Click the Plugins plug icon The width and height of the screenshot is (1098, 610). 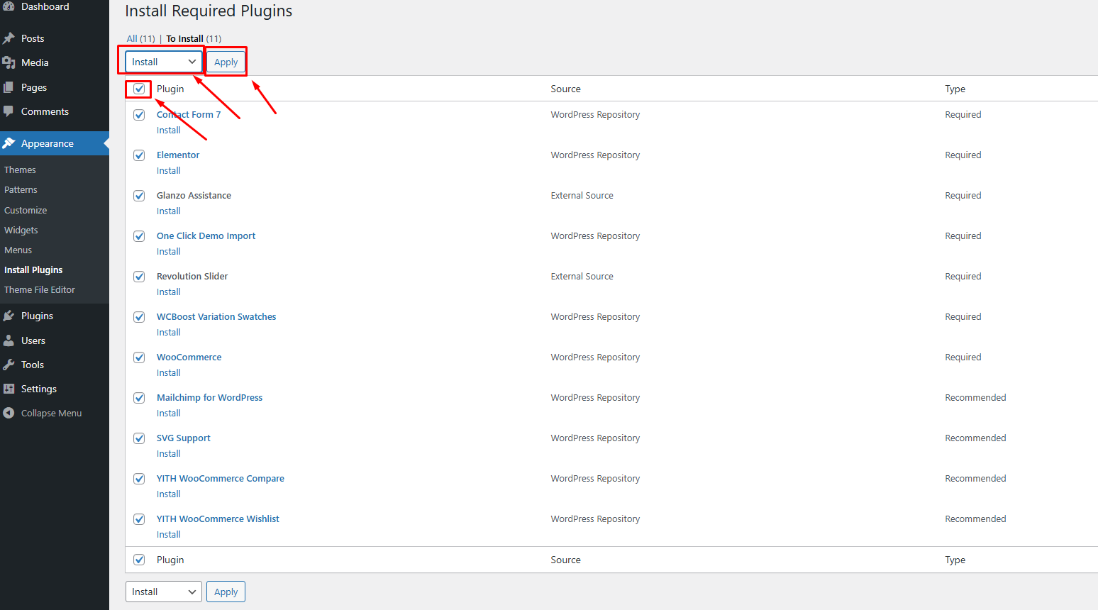[9, 316]
